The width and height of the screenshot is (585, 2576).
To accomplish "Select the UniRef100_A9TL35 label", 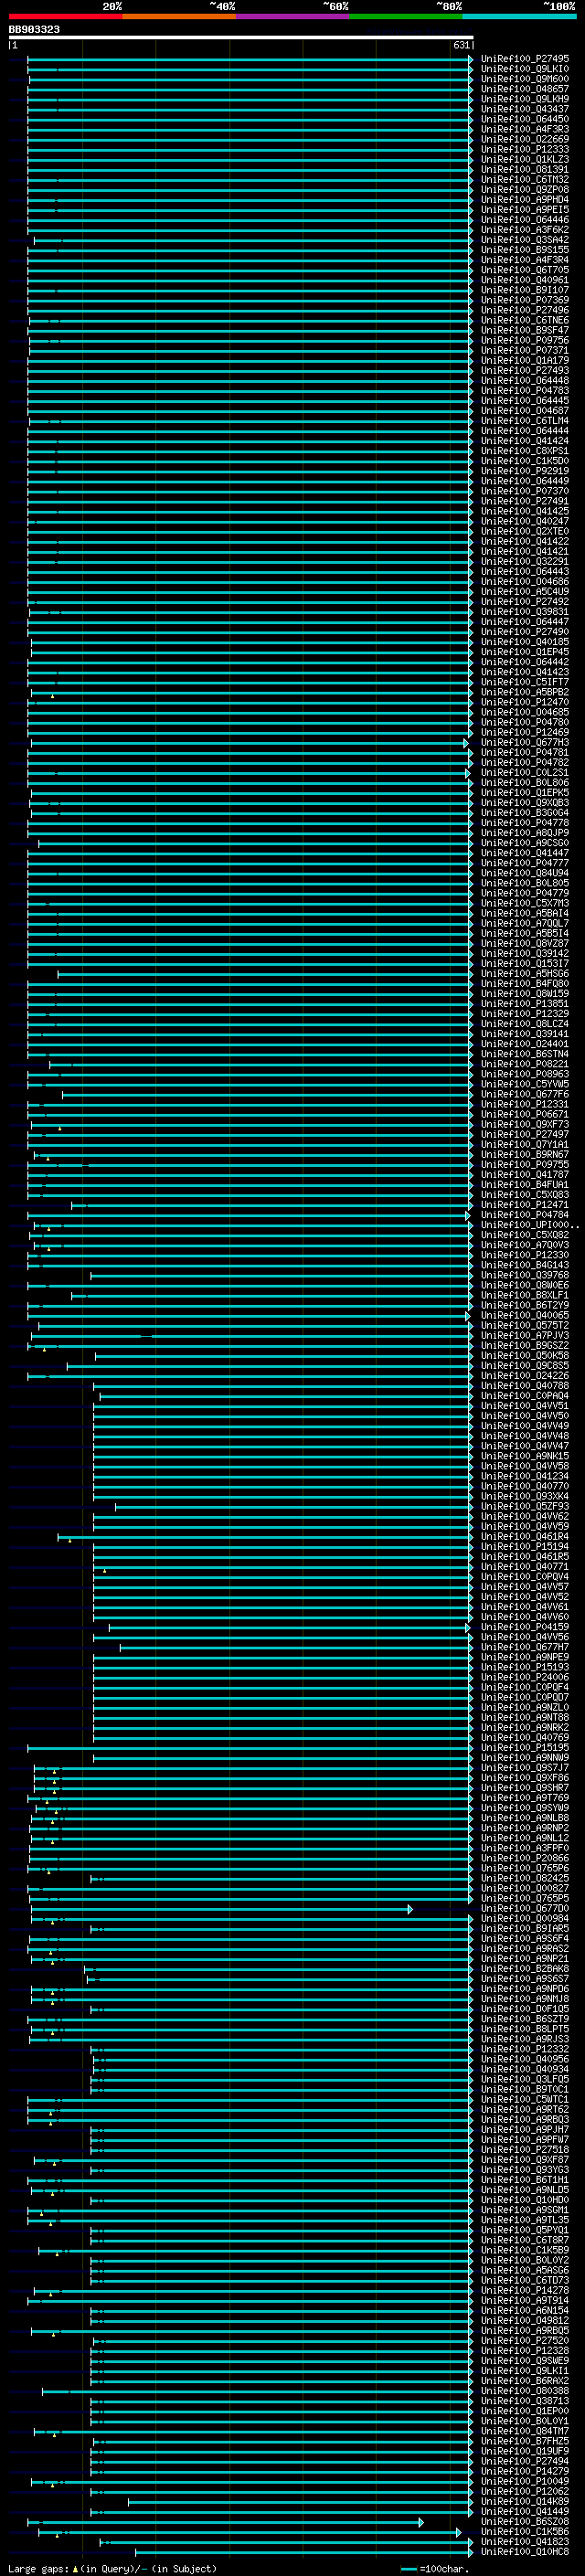I will coord(525,2220).
